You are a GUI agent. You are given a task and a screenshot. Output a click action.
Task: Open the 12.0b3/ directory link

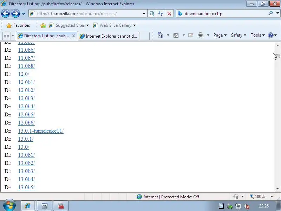(26, 98)
